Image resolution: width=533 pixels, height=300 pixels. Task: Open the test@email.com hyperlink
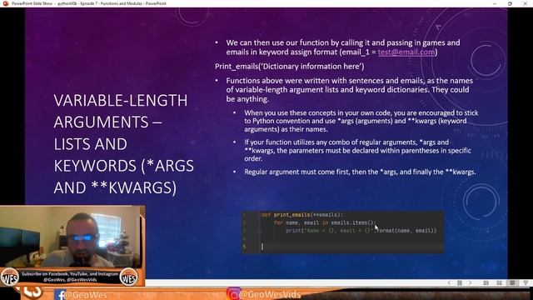(x=406, y=52)
